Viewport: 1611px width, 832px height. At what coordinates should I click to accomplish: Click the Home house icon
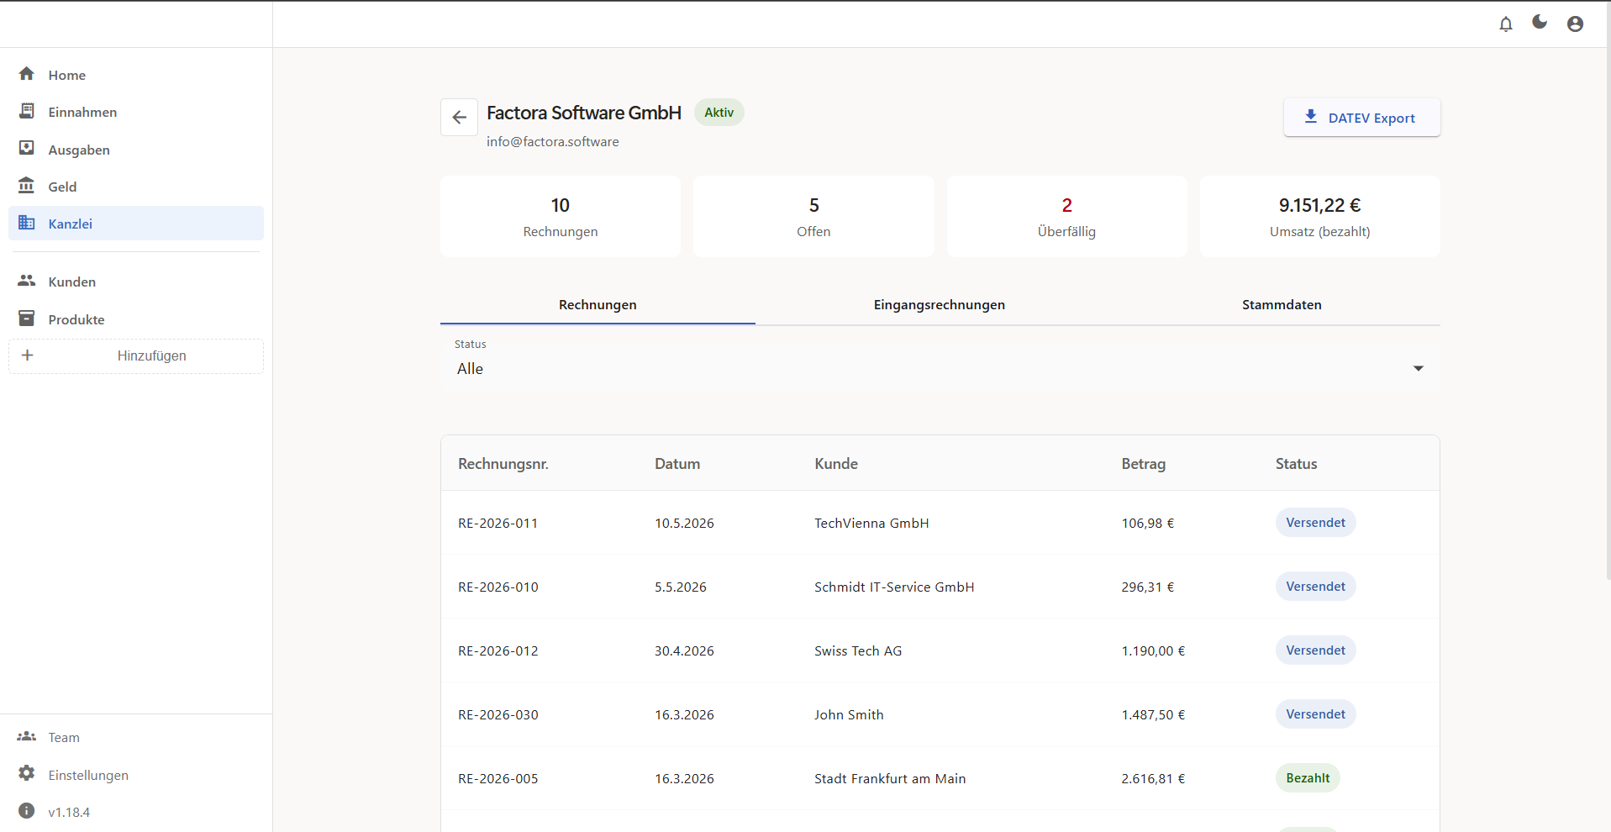point(27,74)
